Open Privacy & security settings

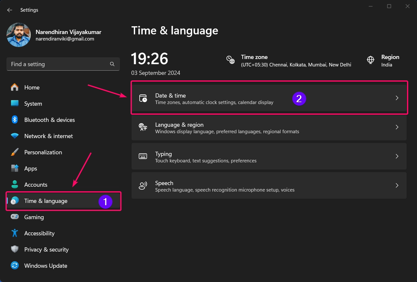tap(63, 250)
